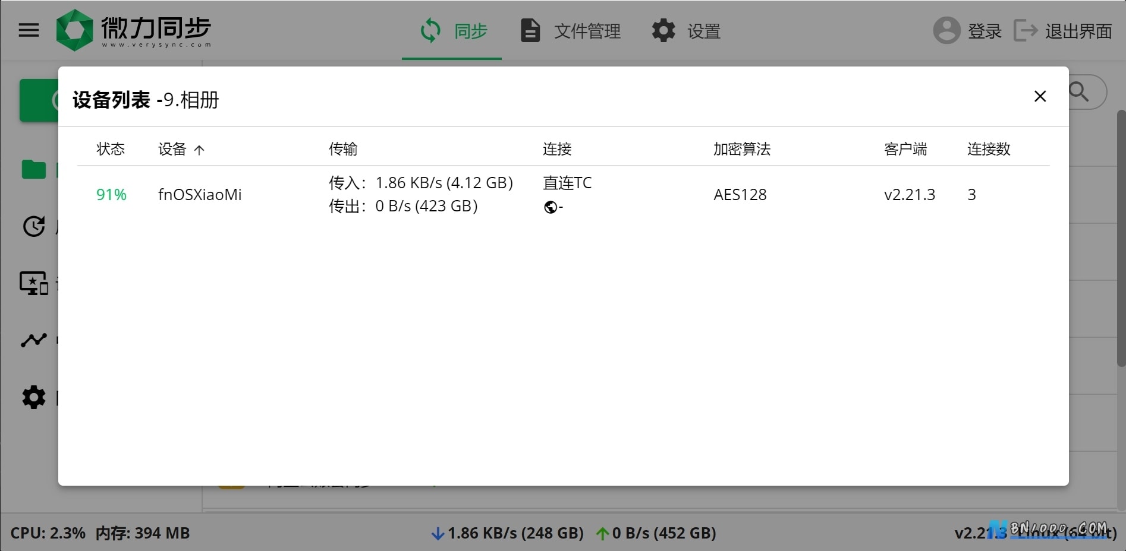The height and width of the screenshot is (551, 1126).
Task: Close the 设备列表 dialog
Action: coord(1040,96)
